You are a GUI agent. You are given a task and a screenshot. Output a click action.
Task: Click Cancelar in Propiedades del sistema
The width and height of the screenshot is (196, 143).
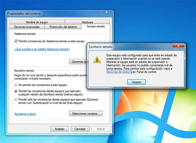pyautogui.click(x=80, y=129)
